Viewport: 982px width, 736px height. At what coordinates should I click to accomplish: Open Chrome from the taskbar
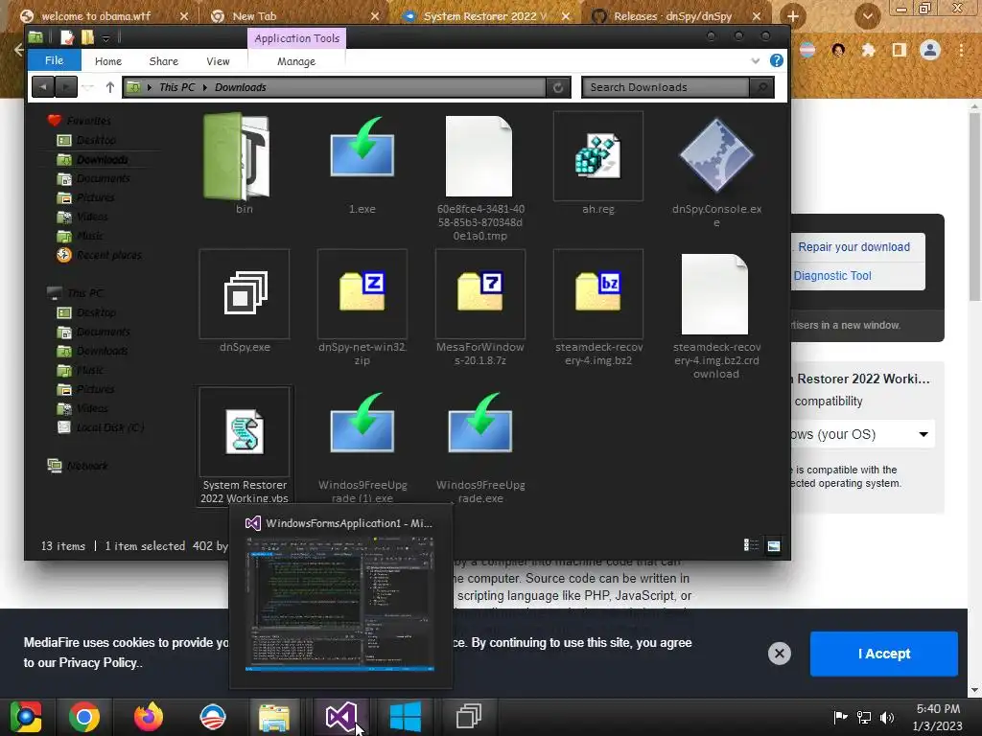click(84, 717)
